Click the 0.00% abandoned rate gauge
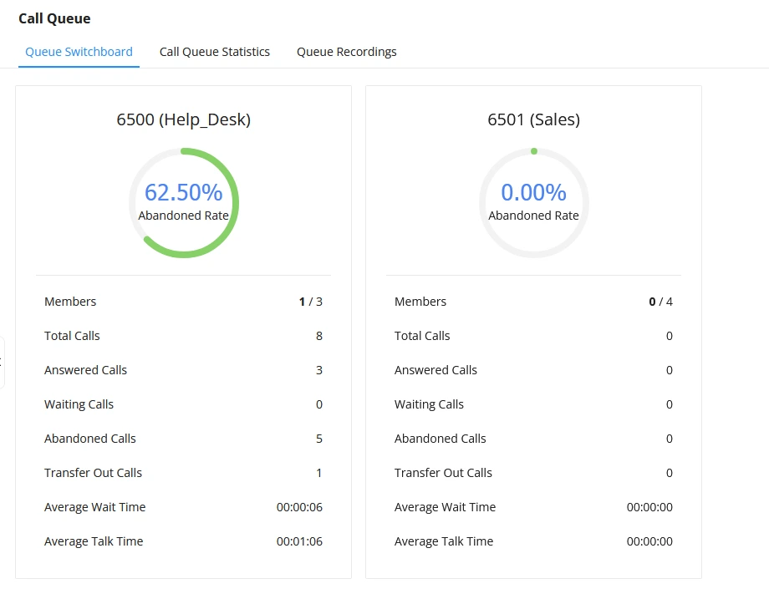769x594 pixels. 533,202
